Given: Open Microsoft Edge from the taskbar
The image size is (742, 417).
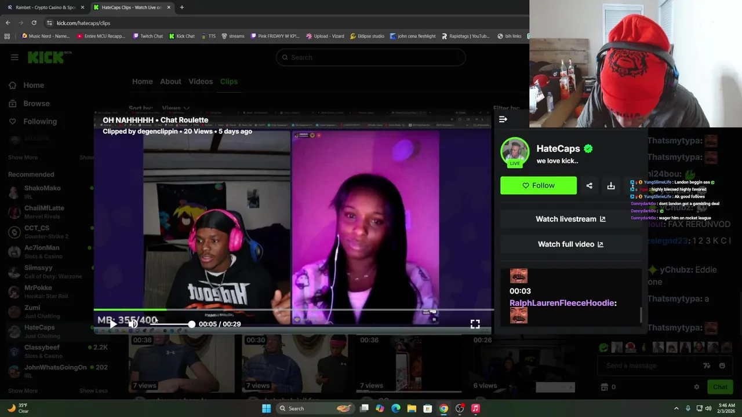Looking at the screenshot, I should [x=396, y=408].
